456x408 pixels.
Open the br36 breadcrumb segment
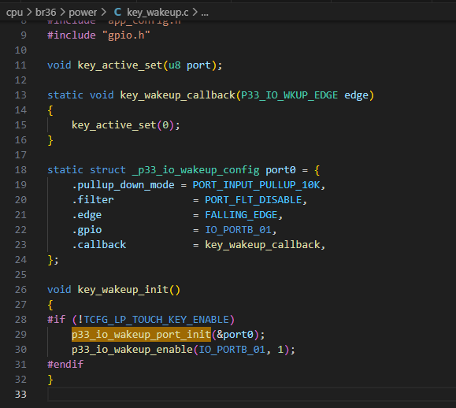click(46, 13)
